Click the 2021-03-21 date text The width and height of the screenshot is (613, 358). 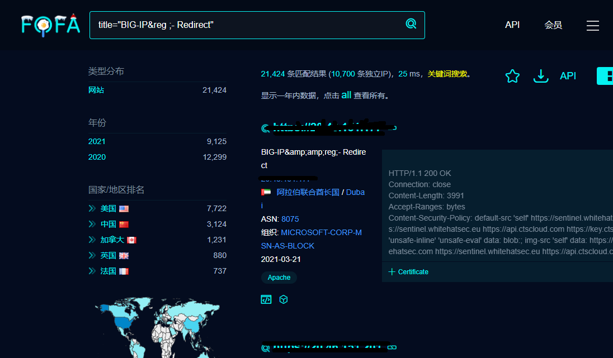coord(281,259)
